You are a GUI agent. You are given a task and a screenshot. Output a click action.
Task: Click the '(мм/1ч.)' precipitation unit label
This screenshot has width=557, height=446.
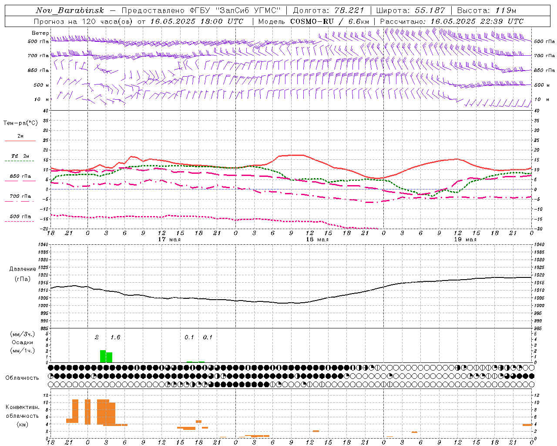coord(22,351)
